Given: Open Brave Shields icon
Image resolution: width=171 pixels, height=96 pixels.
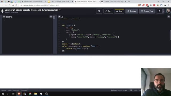Looking at the screenshot, I should [x=139, y=5].
